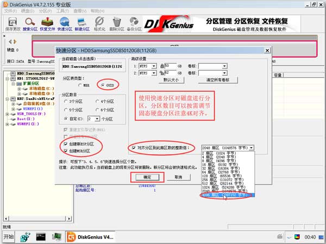Open partition 1 NTFS filesystem dropdown

(x=154, y=66)
